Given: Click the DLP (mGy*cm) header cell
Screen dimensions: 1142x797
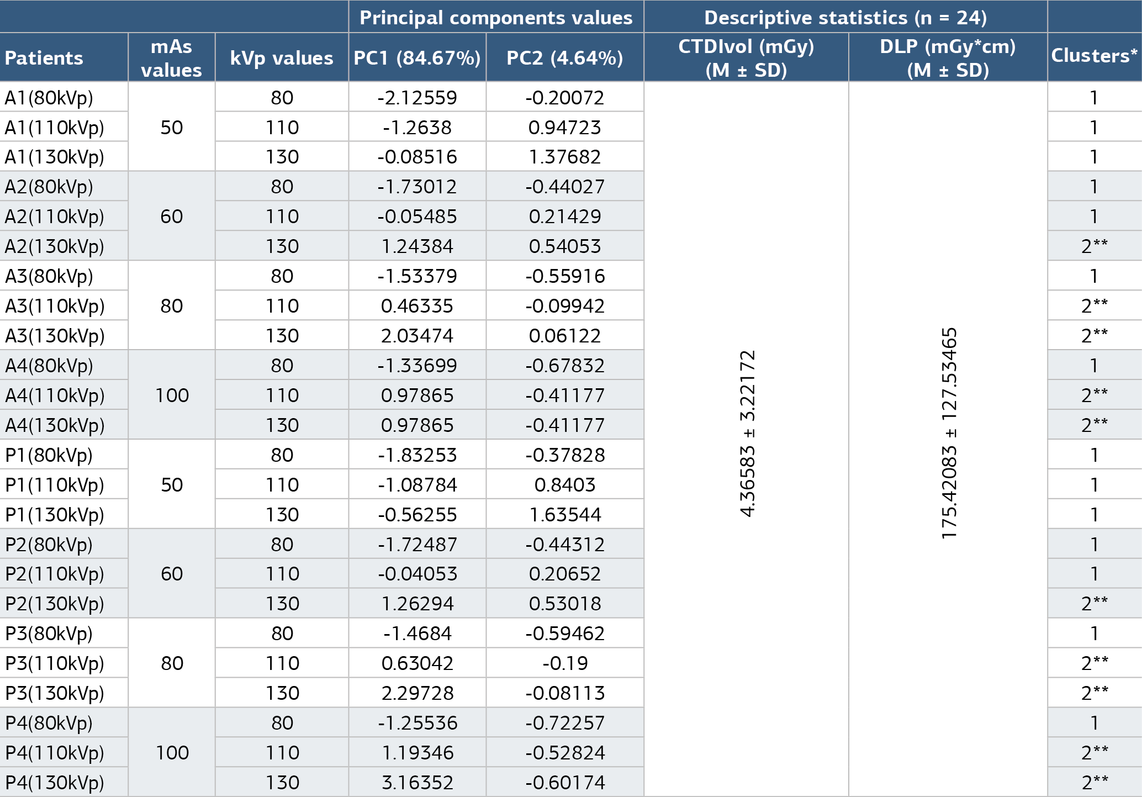Looking at the screenshot, I should coord(948,57).
